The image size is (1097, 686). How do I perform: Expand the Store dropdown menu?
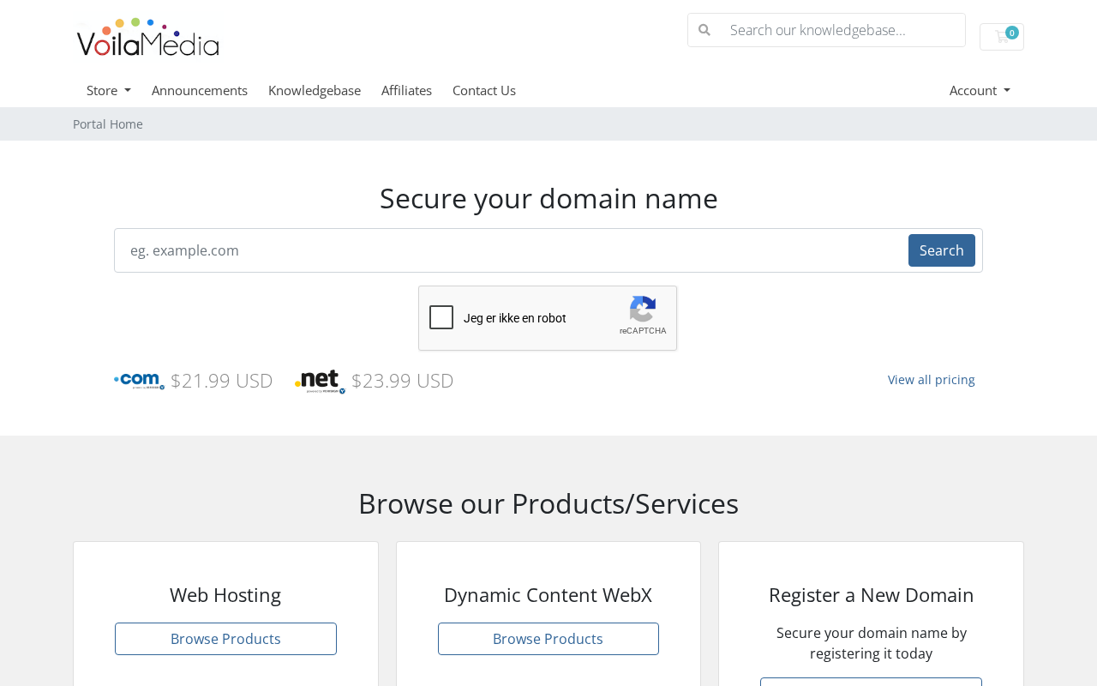(109, 90)
